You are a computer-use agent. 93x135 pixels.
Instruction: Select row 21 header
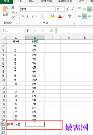pyautogui.click(x=3, y=124)
